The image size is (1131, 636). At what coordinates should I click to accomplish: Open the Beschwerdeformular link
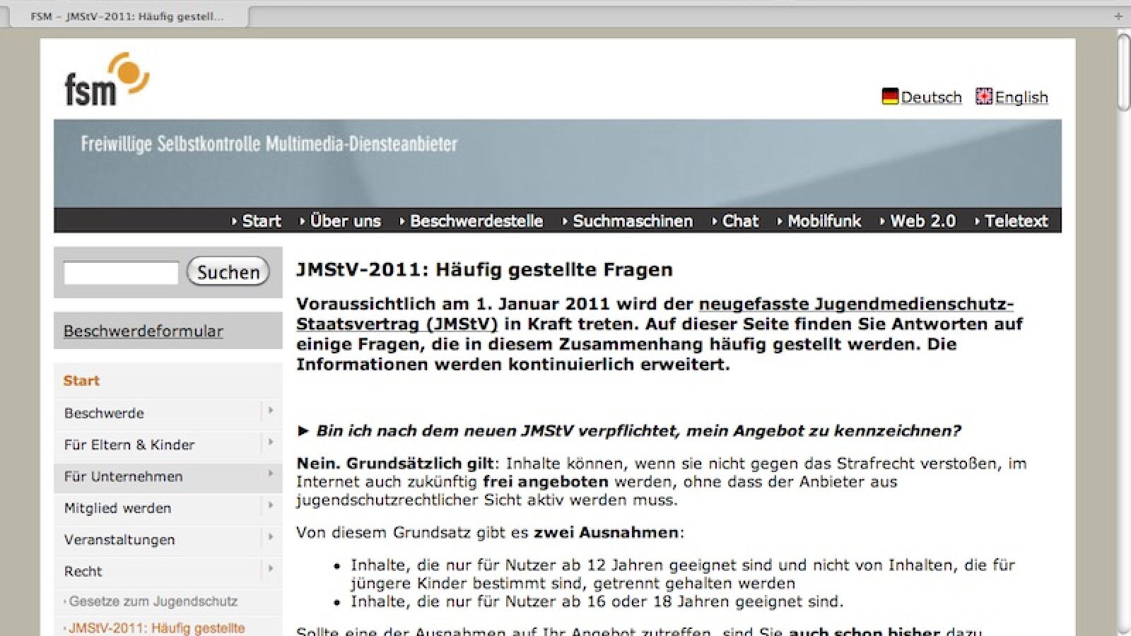[143, 331]
